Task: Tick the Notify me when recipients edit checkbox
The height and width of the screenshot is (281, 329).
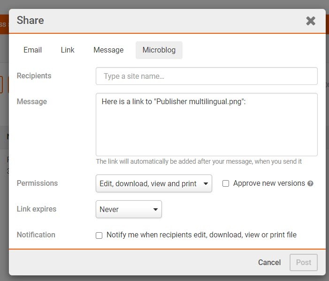Action: (x=99, y=235)
